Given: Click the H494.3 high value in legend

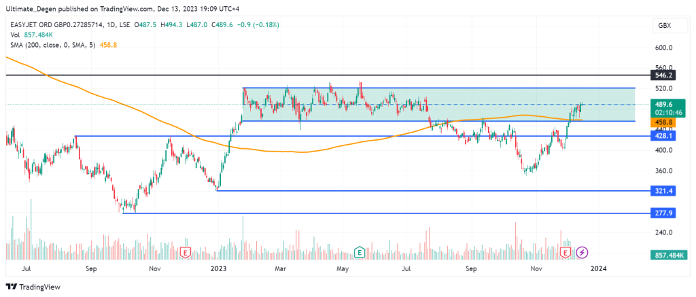Looking at the screenshot, I should click(173, 25).
